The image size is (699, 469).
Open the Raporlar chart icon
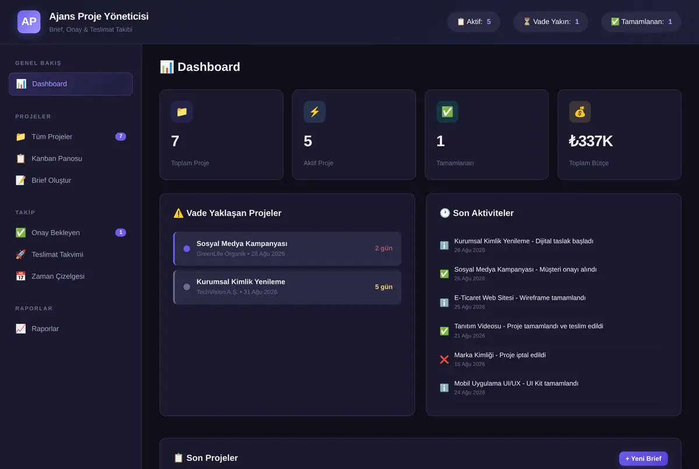pyautogui.click(x=21, y=329)
